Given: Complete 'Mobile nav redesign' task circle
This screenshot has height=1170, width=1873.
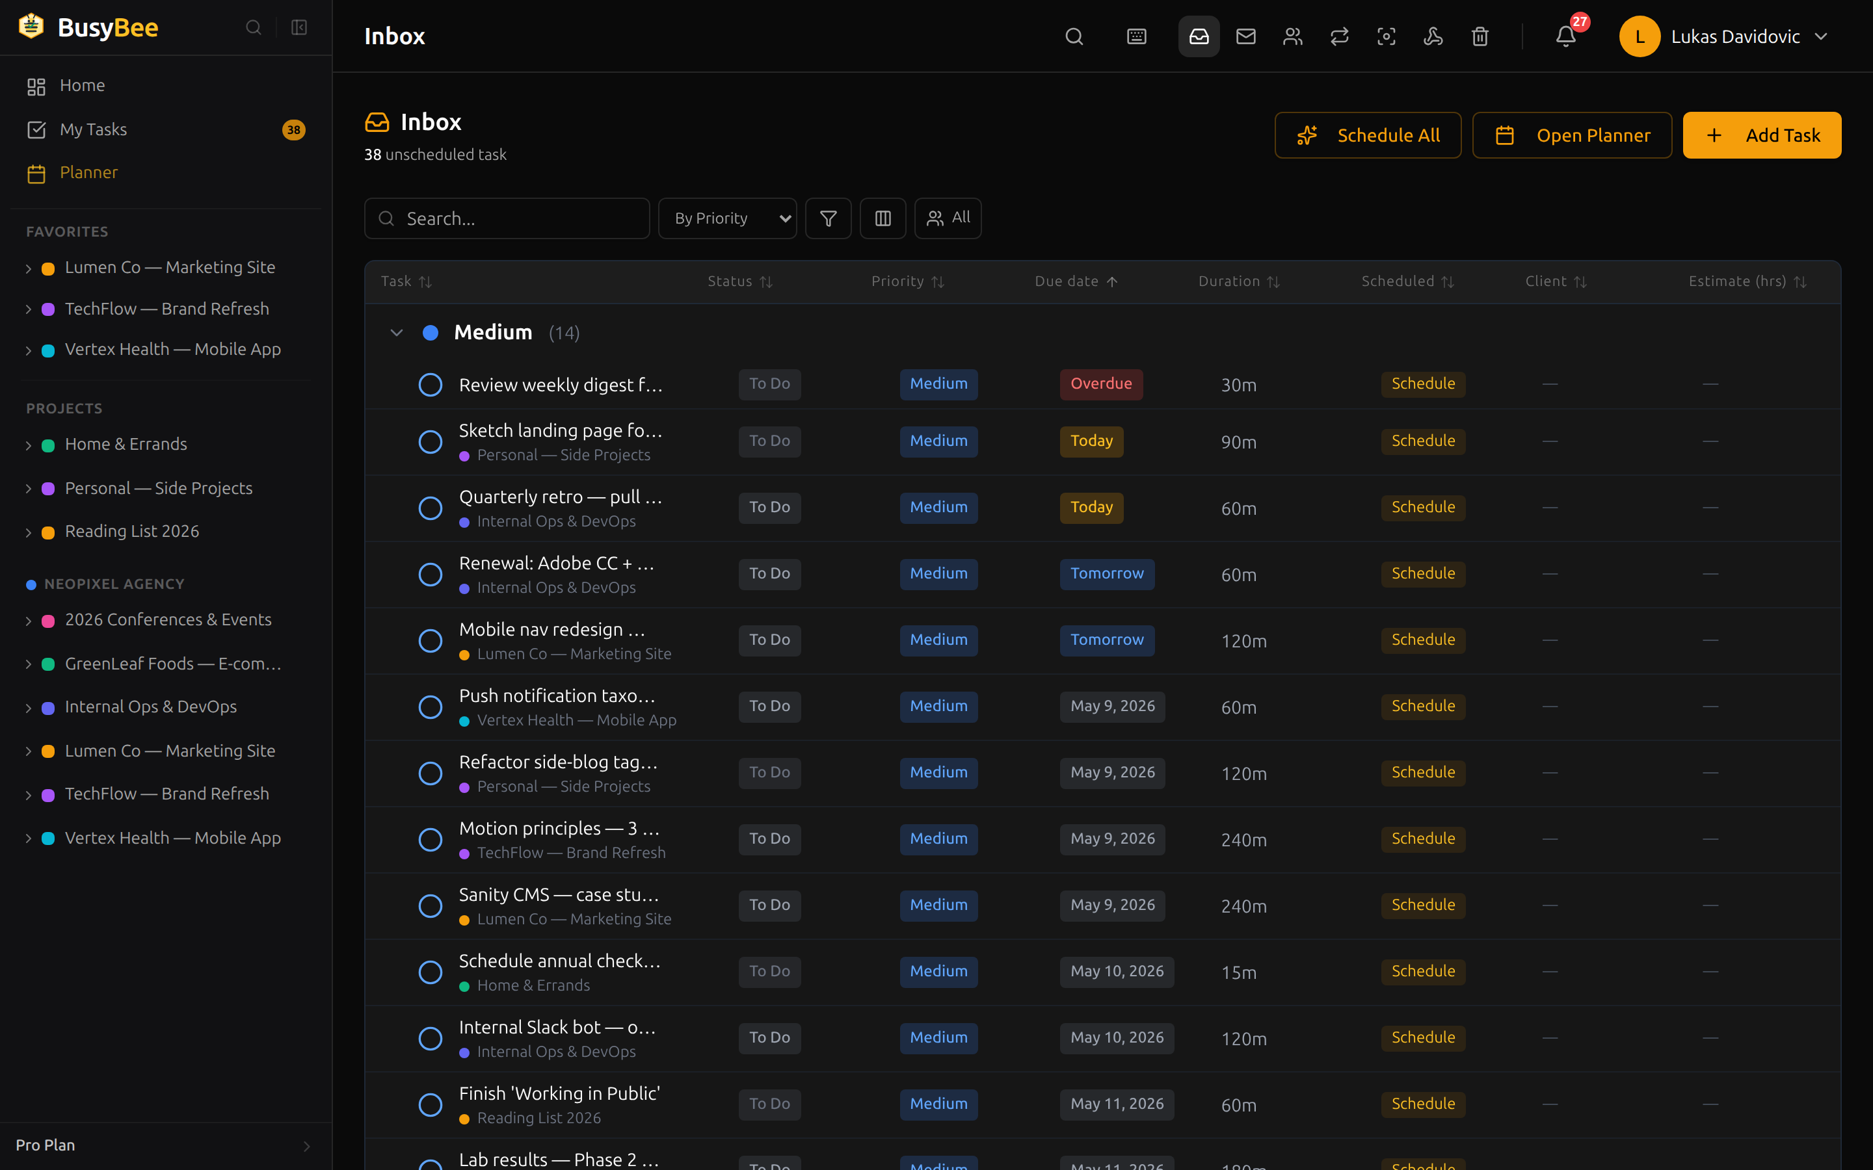Looking at the screenshot, I should (431, 641).
